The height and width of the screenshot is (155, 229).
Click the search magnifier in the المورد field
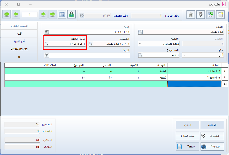pos(140,32)
